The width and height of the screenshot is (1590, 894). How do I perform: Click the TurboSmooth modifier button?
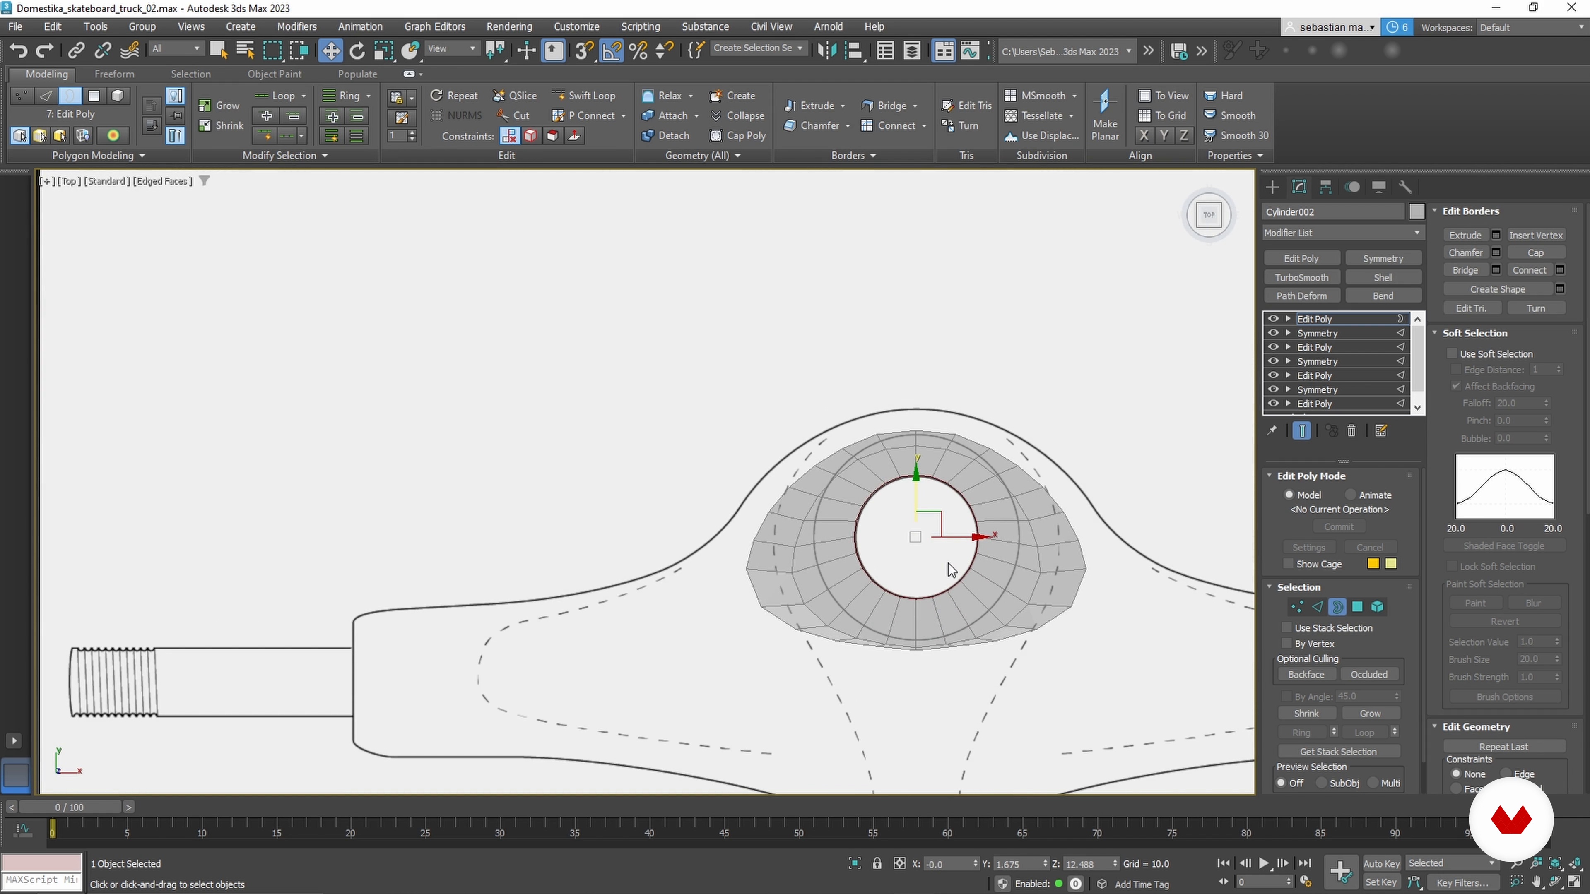(x=1302, y=278)
